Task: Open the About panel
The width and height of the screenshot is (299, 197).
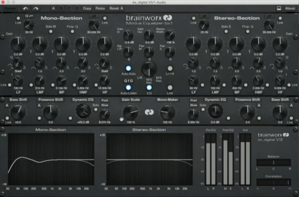Action: point(290,8)
